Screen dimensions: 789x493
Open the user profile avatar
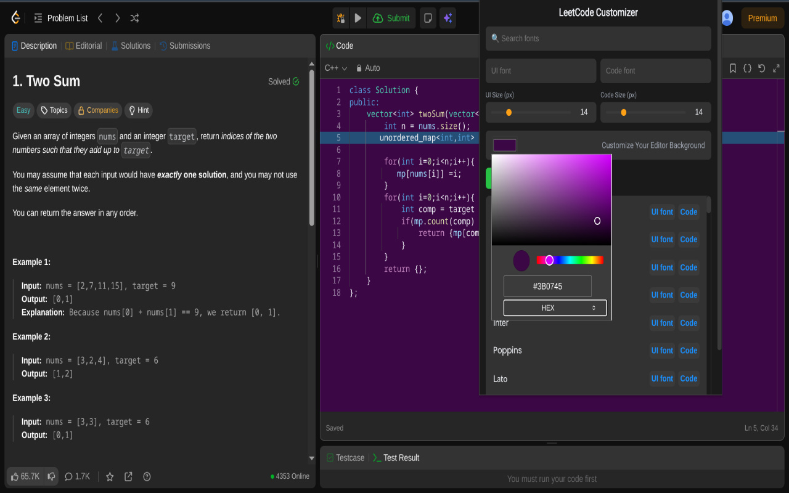[x=727, y=18]
